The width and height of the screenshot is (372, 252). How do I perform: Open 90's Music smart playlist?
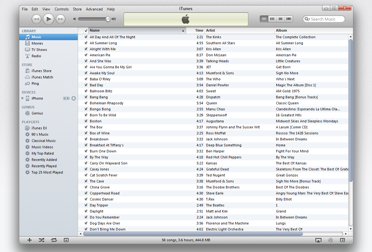tap(40, 134)
